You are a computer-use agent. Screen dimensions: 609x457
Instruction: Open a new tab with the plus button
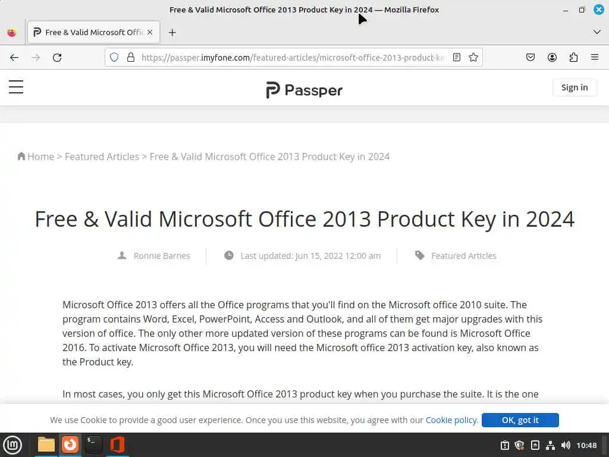(x=172, y=32)
